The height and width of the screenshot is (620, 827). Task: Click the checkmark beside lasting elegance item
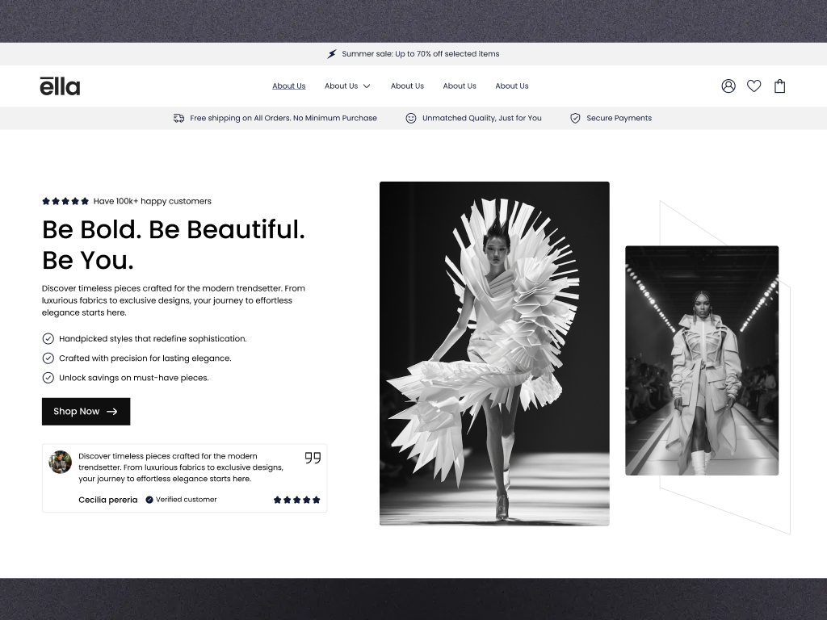(x=47, y=358)
